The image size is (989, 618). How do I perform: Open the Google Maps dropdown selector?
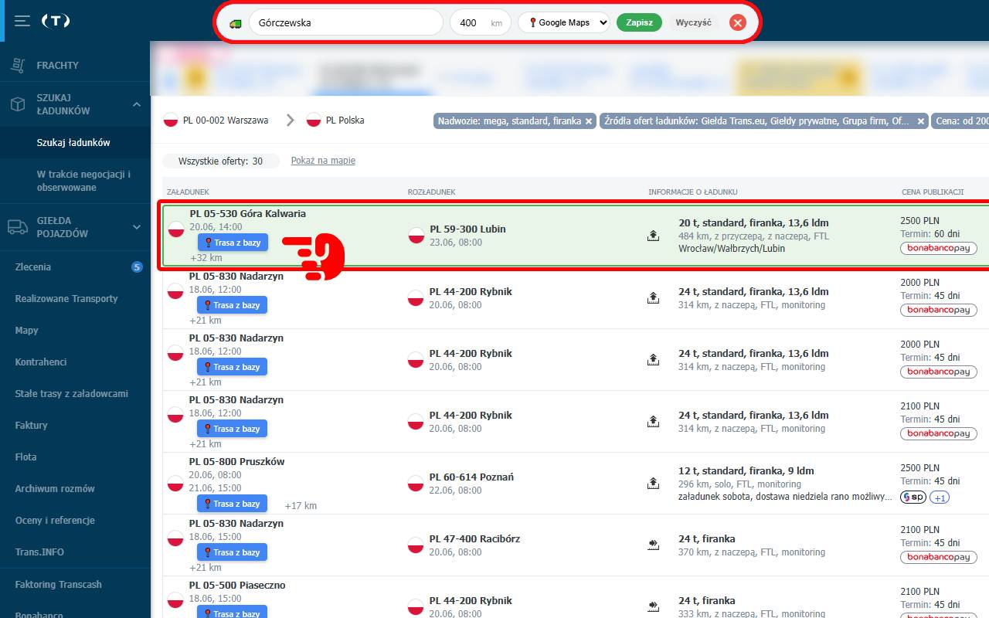coord(563,22)
